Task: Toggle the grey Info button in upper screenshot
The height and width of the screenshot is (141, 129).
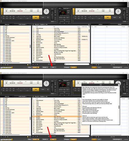Action: click(53, 67)
